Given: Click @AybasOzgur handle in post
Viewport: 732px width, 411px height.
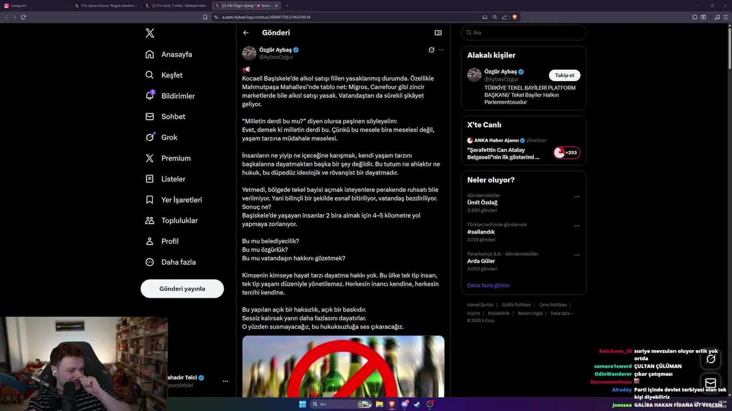Looking at the screenshot, I should coord(276,57).
